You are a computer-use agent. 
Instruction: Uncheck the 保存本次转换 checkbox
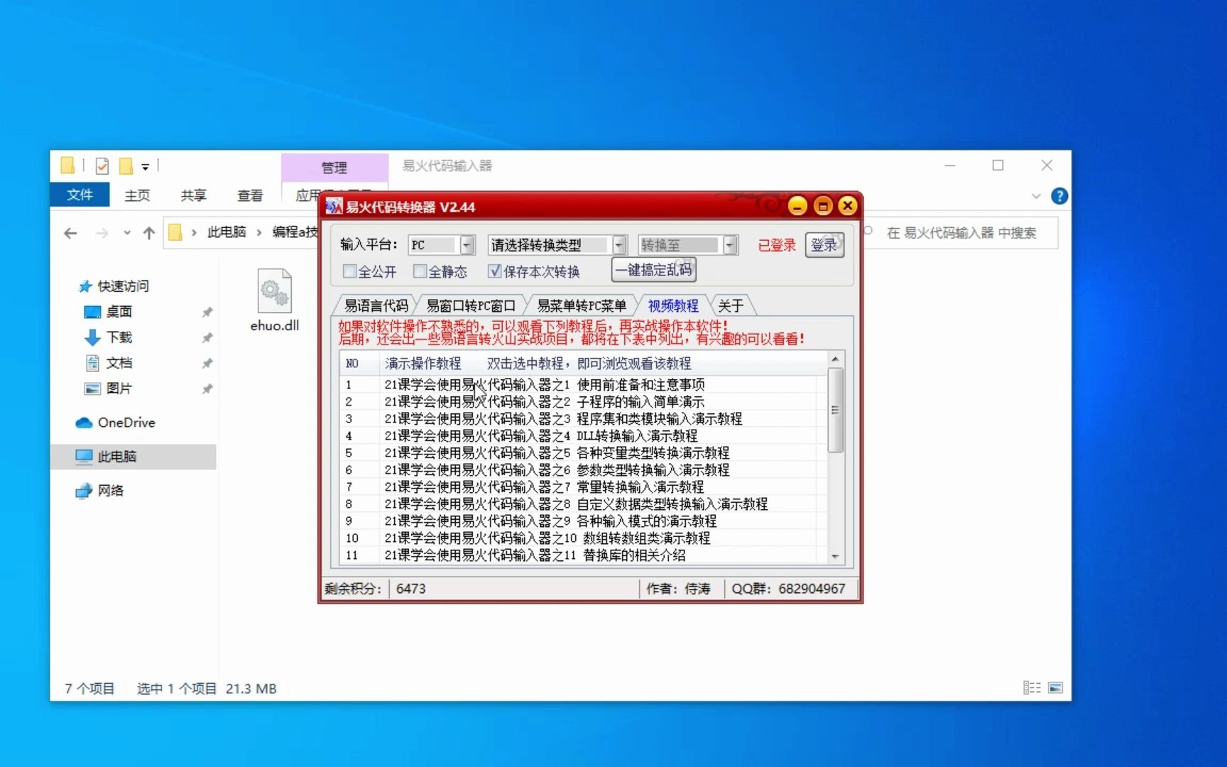495,271
